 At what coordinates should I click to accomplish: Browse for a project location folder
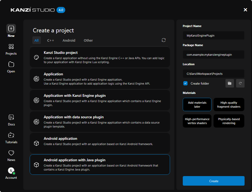click(229, 83)
